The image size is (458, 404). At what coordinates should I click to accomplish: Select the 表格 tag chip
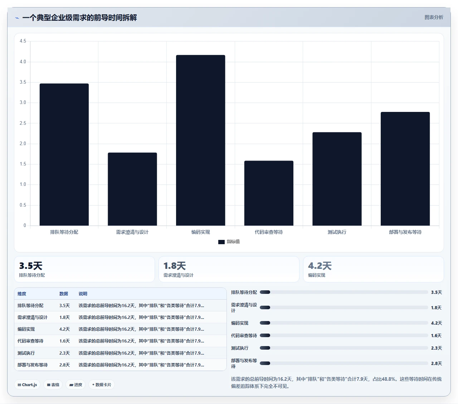[53, 385]
